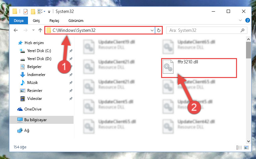256x159 pixels.
Task: Open the Dosya menu tab
Action: pos(19,21)
